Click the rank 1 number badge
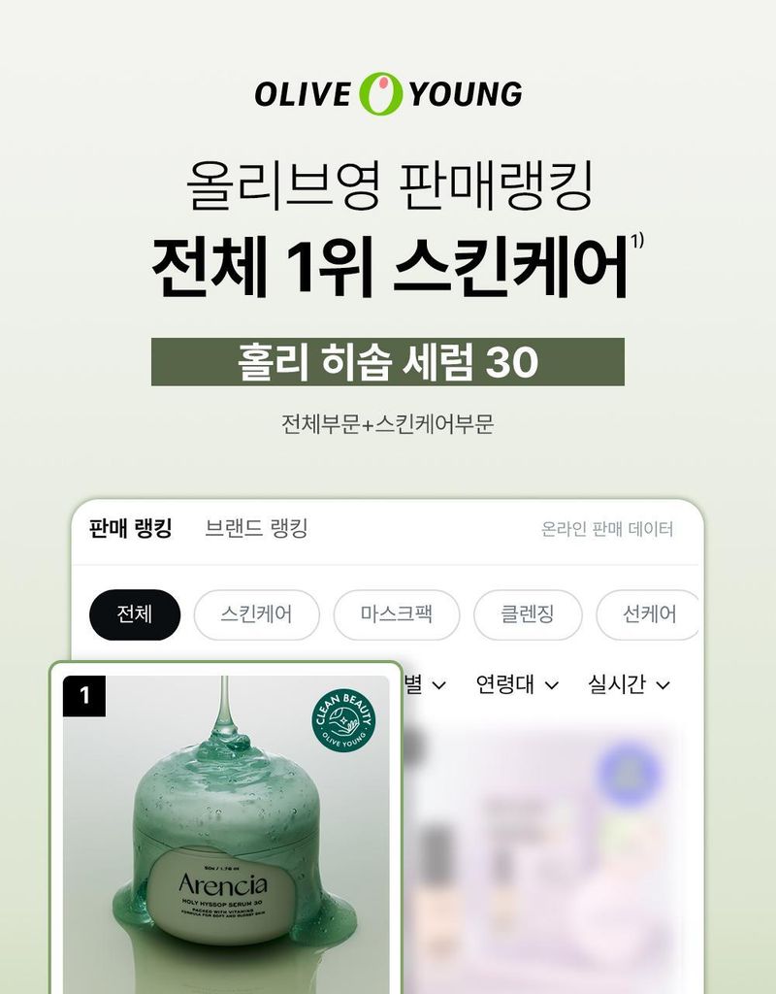Image resolution: width=776 pixels, height=994 pixels. click(x=84, y=696)
